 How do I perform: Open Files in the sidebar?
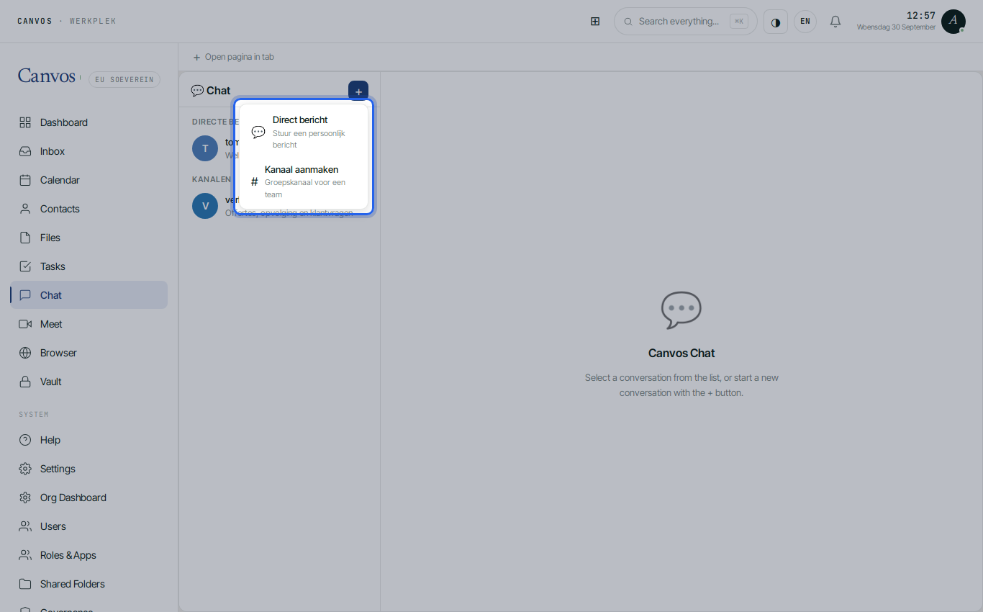89,238
